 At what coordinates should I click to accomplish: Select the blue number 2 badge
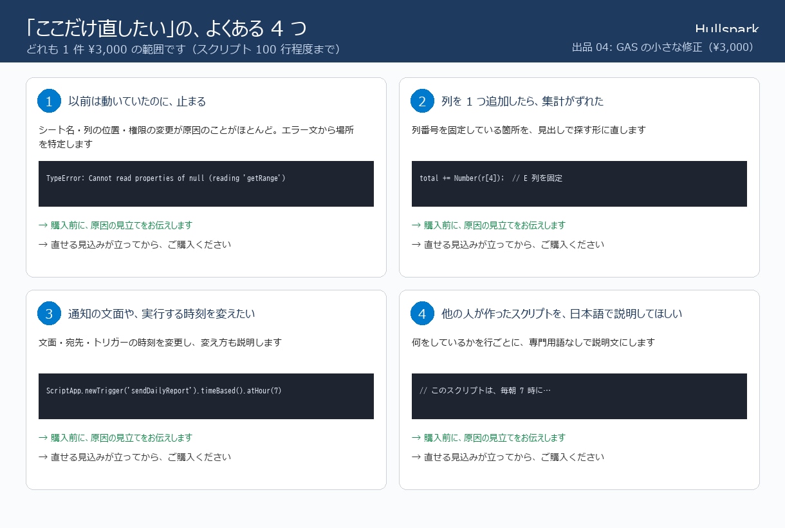[x=422, y=101]
